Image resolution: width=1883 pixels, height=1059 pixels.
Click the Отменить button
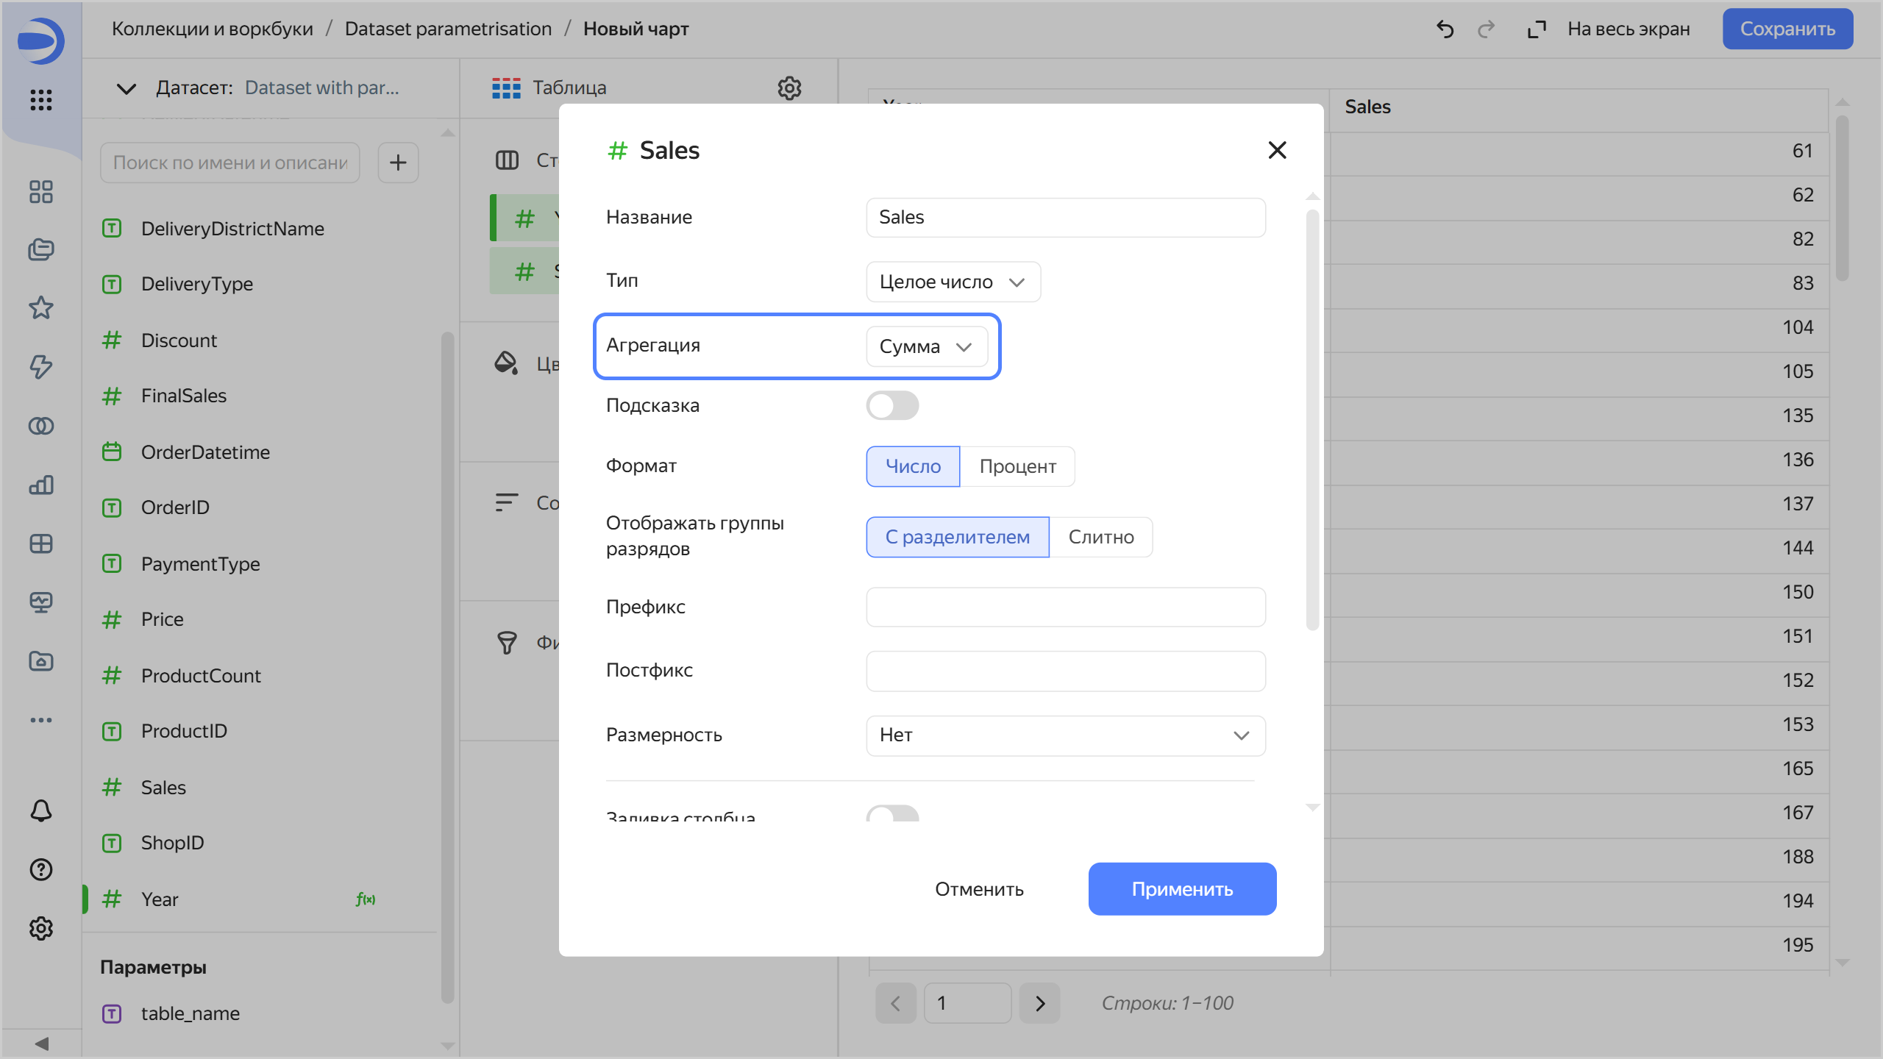click(x=979, y=889)
